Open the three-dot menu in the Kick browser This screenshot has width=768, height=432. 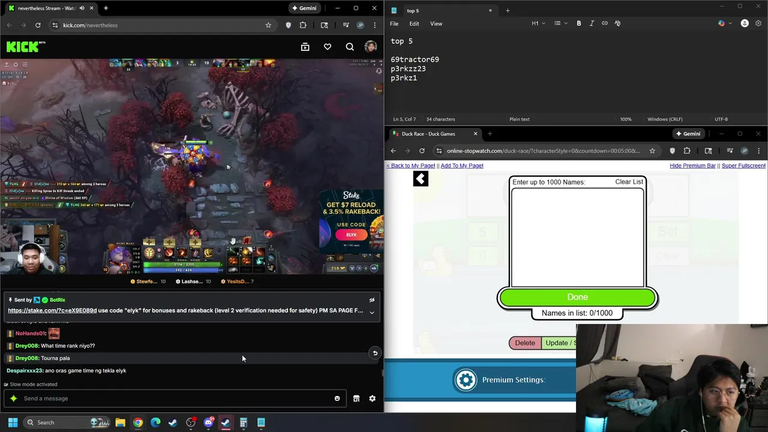pyautogui.click(x=375, y=25)
